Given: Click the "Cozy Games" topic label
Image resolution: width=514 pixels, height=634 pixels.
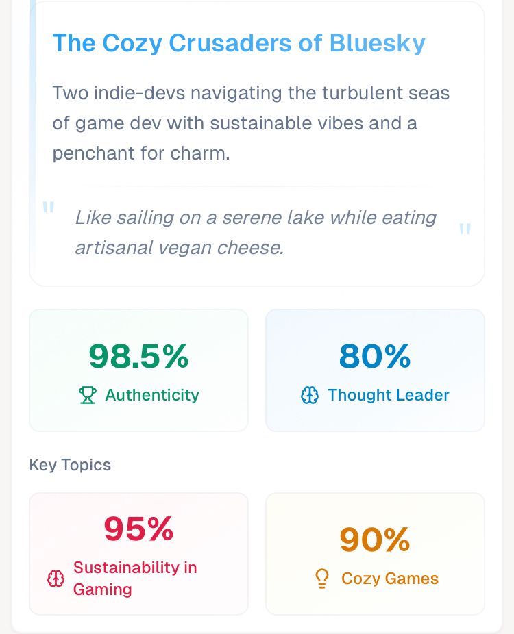Looking at the screenshot, I should point(389,579).
